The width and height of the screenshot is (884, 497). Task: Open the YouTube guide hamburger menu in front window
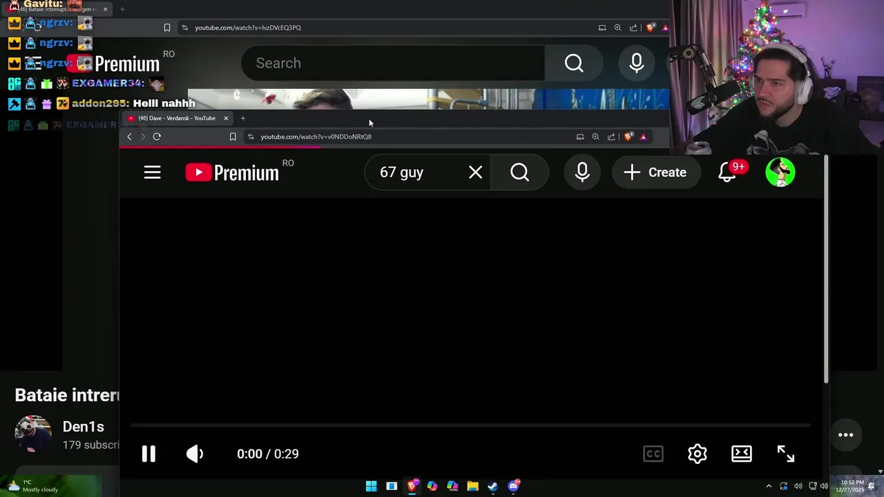click(153, 173)
